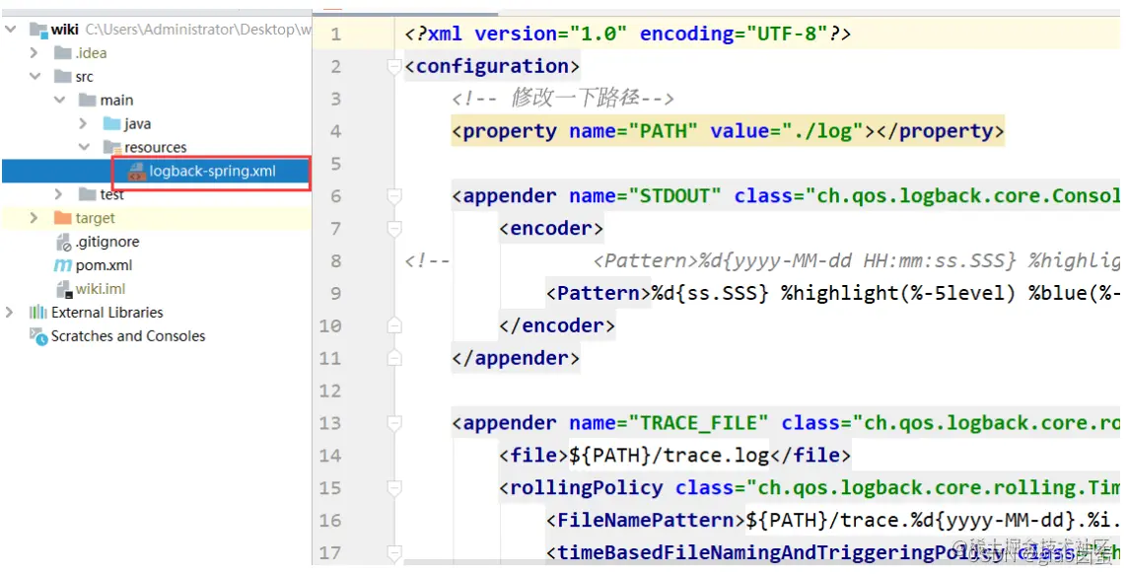1128x575 pixels.
Task: Select the External Libraries node
Action: (x=107, y=313)
